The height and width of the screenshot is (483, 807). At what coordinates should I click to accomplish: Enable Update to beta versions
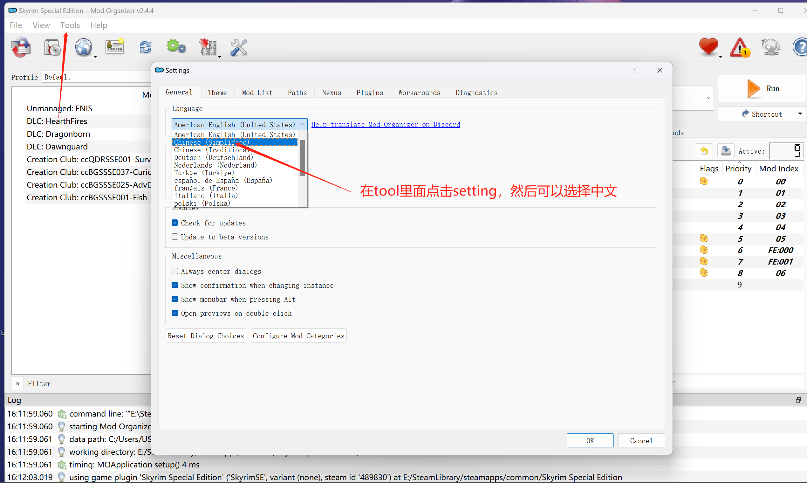pos(175,237)
